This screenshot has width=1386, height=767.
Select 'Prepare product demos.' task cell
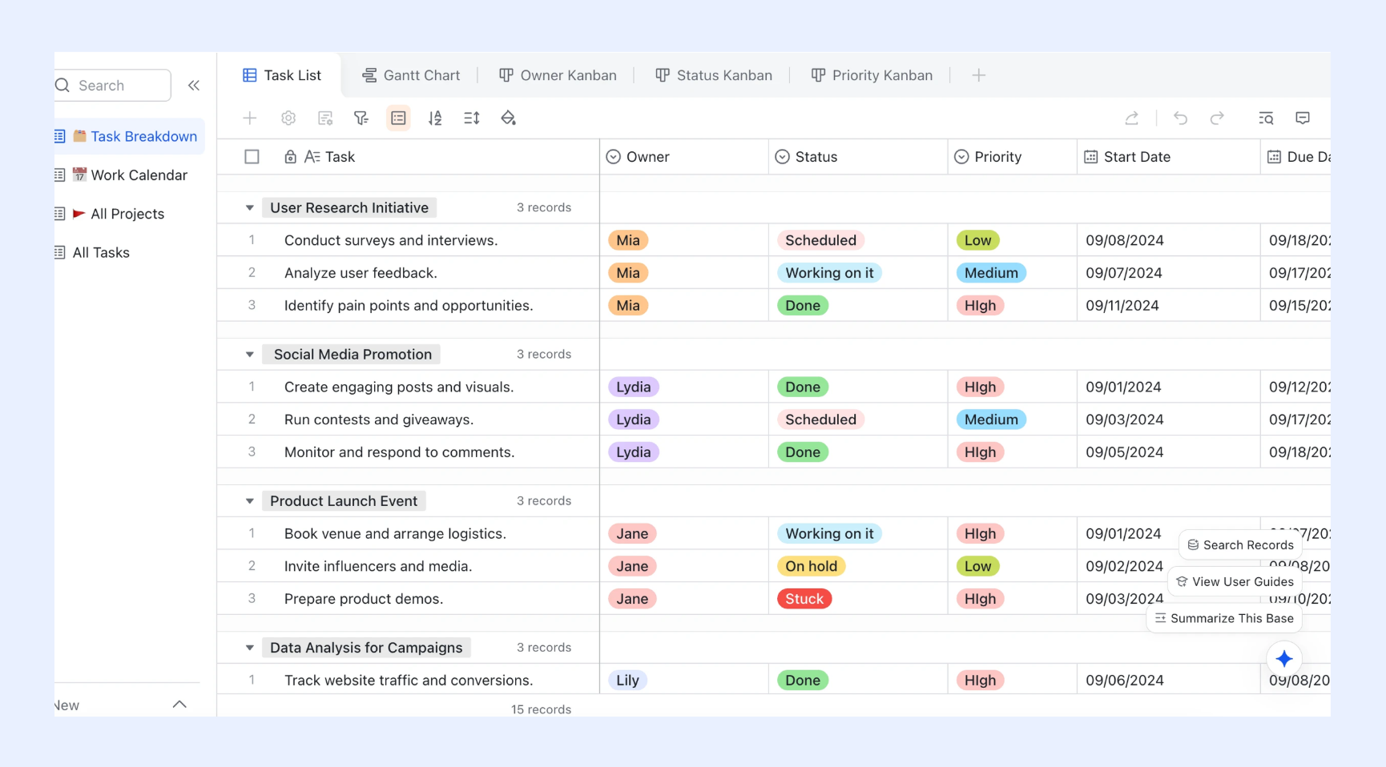(364, 599)
